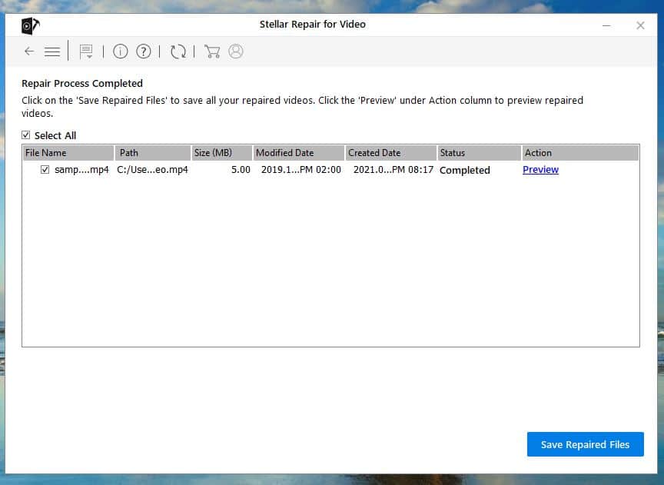
Task: Click the update refresh icon
Action: pyautogui.click(x=178, y=51)
